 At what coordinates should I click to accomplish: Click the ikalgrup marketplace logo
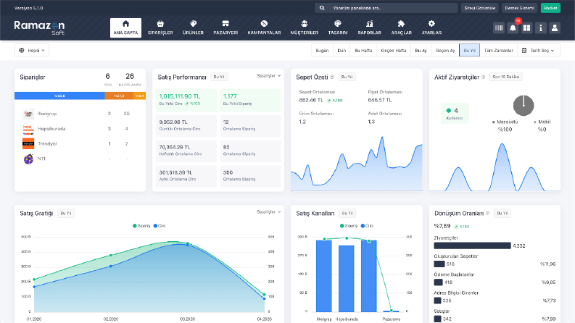coord(28,114)
